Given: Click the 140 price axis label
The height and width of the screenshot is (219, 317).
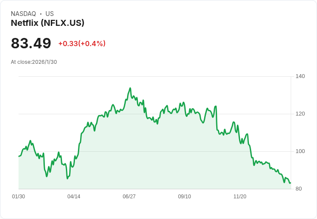Looking at the screenshot, I should click(300, 76).
